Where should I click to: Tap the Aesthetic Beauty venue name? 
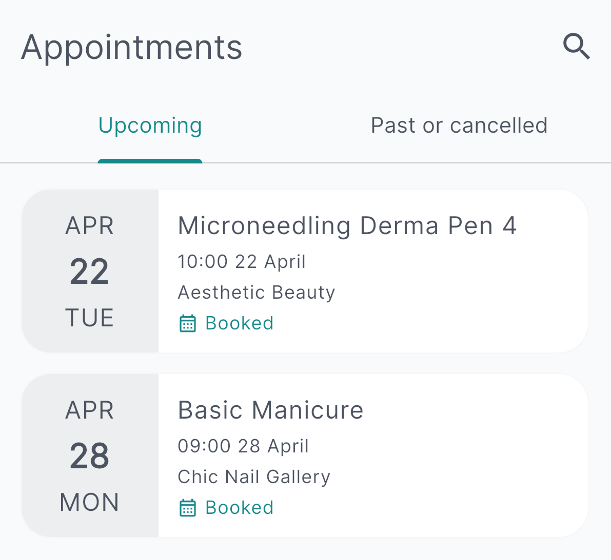[x=256, y=293]
